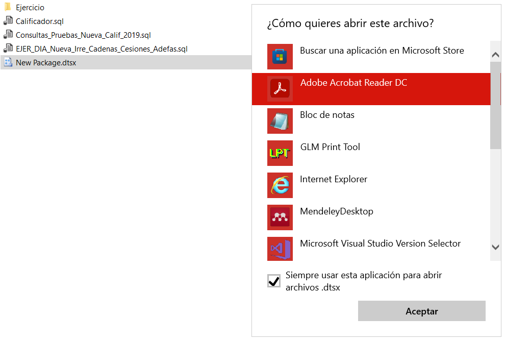
Task: Click the Internet Explorer icon
Action: 280,185
